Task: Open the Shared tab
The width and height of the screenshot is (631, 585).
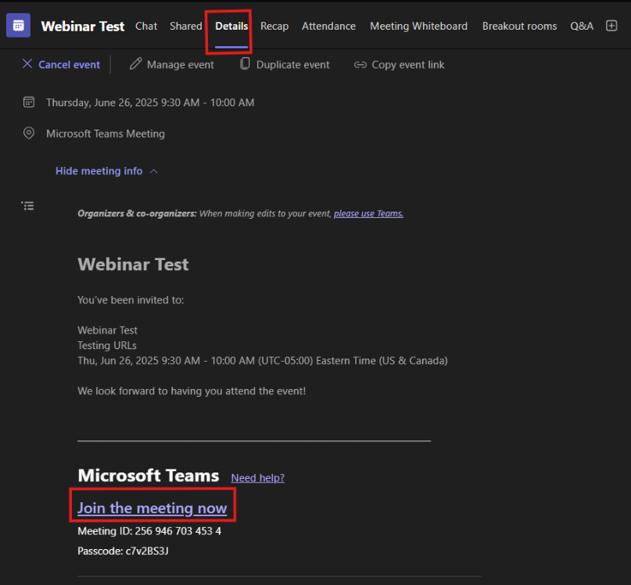Action: [185, 26]
